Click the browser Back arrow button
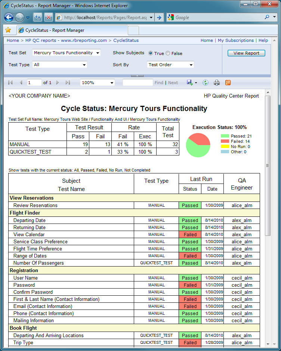Screen dimensions: 281x351 tap(9, 17)
